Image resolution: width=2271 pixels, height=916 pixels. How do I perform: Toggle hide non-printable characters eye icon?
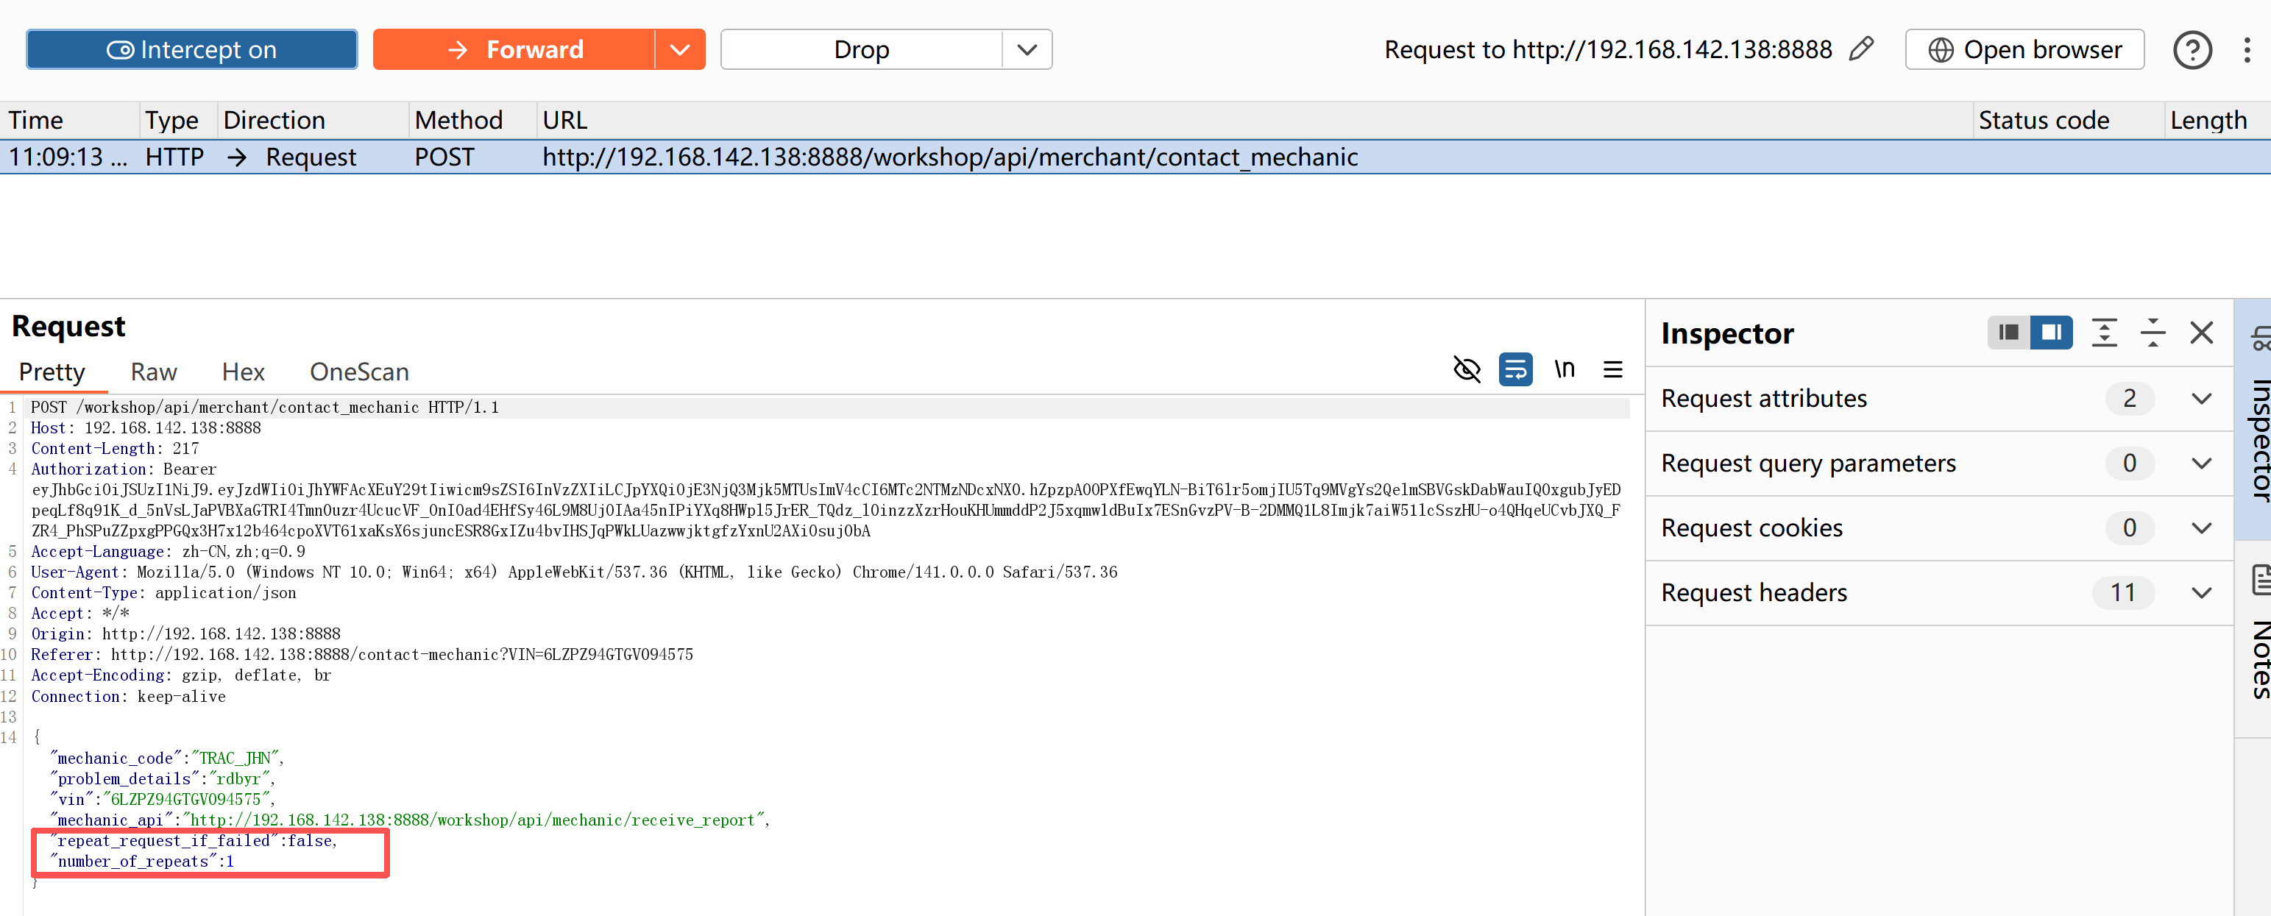(1466, 369)
